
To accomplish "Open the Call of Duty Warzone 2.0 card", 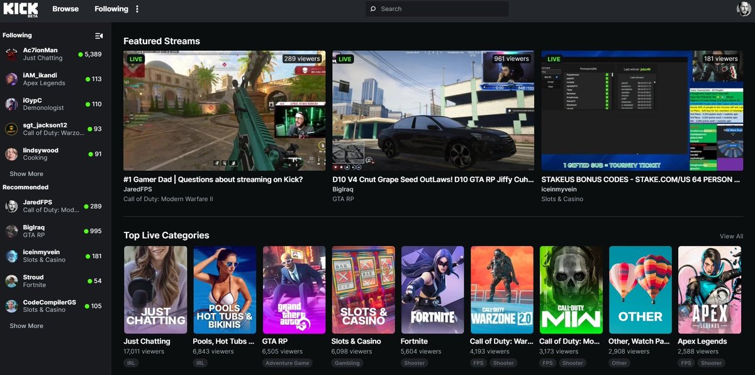I will [x=501, y=290].
